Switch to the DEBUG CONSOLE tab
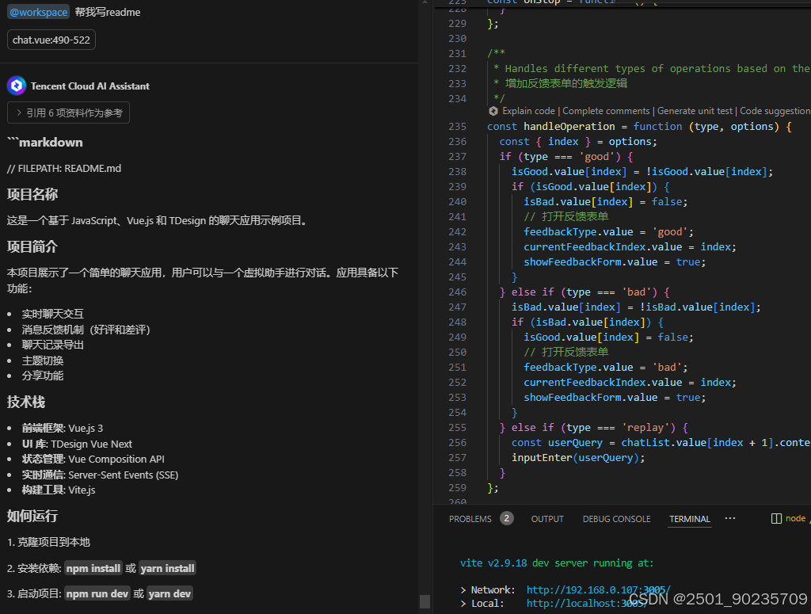Screen dimensions: 811x614 616,519
